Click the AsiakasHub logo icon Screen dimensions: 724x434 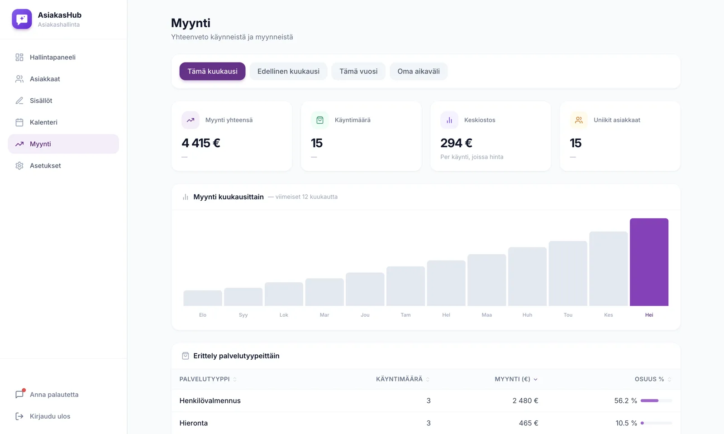22,19
